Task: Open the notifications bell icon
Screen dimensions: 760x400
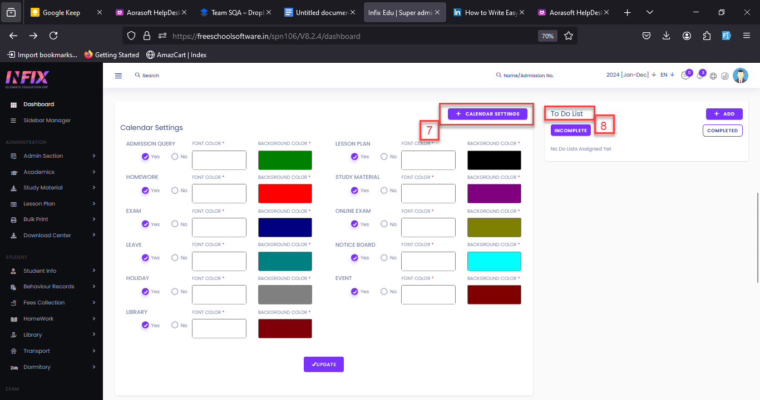Action: (x=700, y=76)
